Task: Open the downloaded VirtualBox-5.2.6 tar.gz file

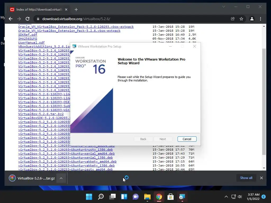Action: [x=32, y=178]
